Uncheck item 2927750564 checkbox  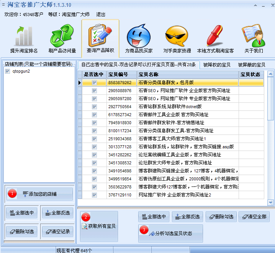coord(94,107)
